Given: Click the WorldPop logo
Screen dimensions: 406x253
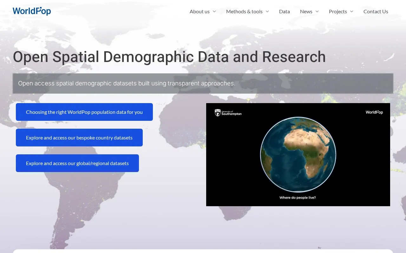Looking at the screenshot, I should (32, 11).
